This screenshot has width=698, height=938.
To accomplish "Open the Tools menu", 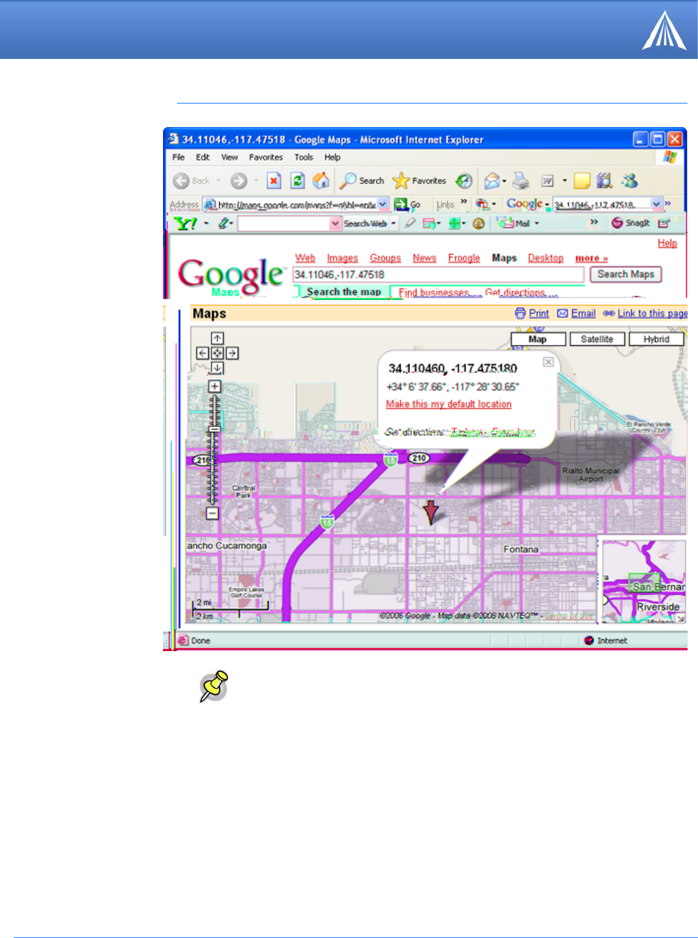I will tap(304, 157).
